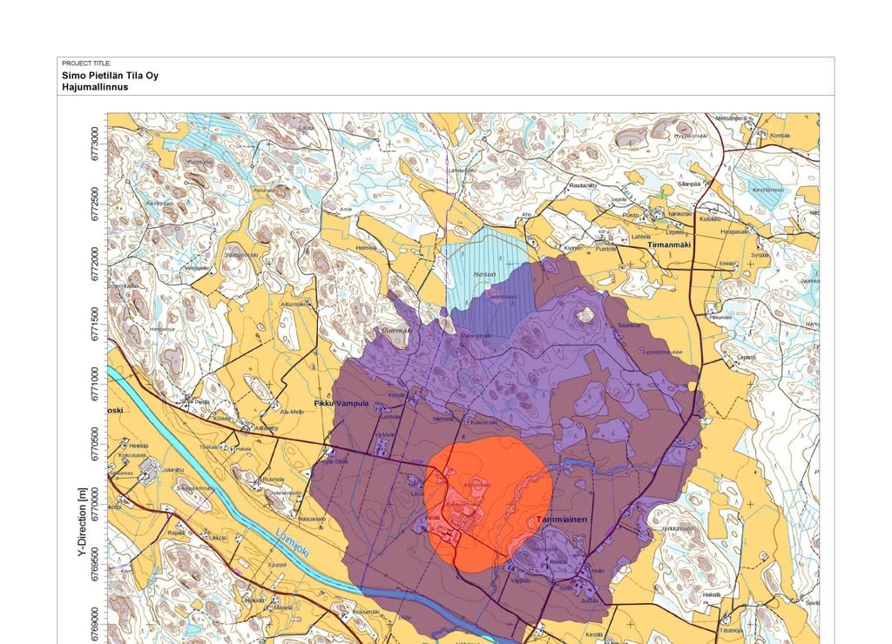
Task: Click the 'Rautaniitty' place label
Action: click(x=583, y=185)
